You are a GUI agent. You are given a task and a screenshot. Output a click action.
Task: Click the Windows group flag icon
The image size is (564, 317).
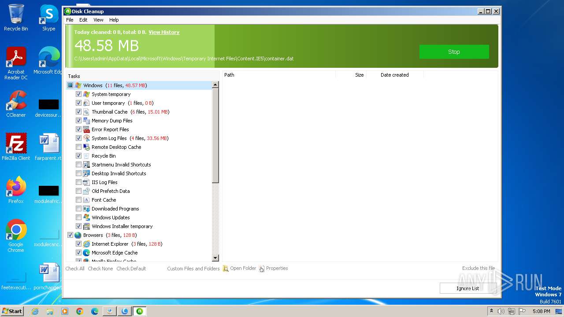click(78, 85)
